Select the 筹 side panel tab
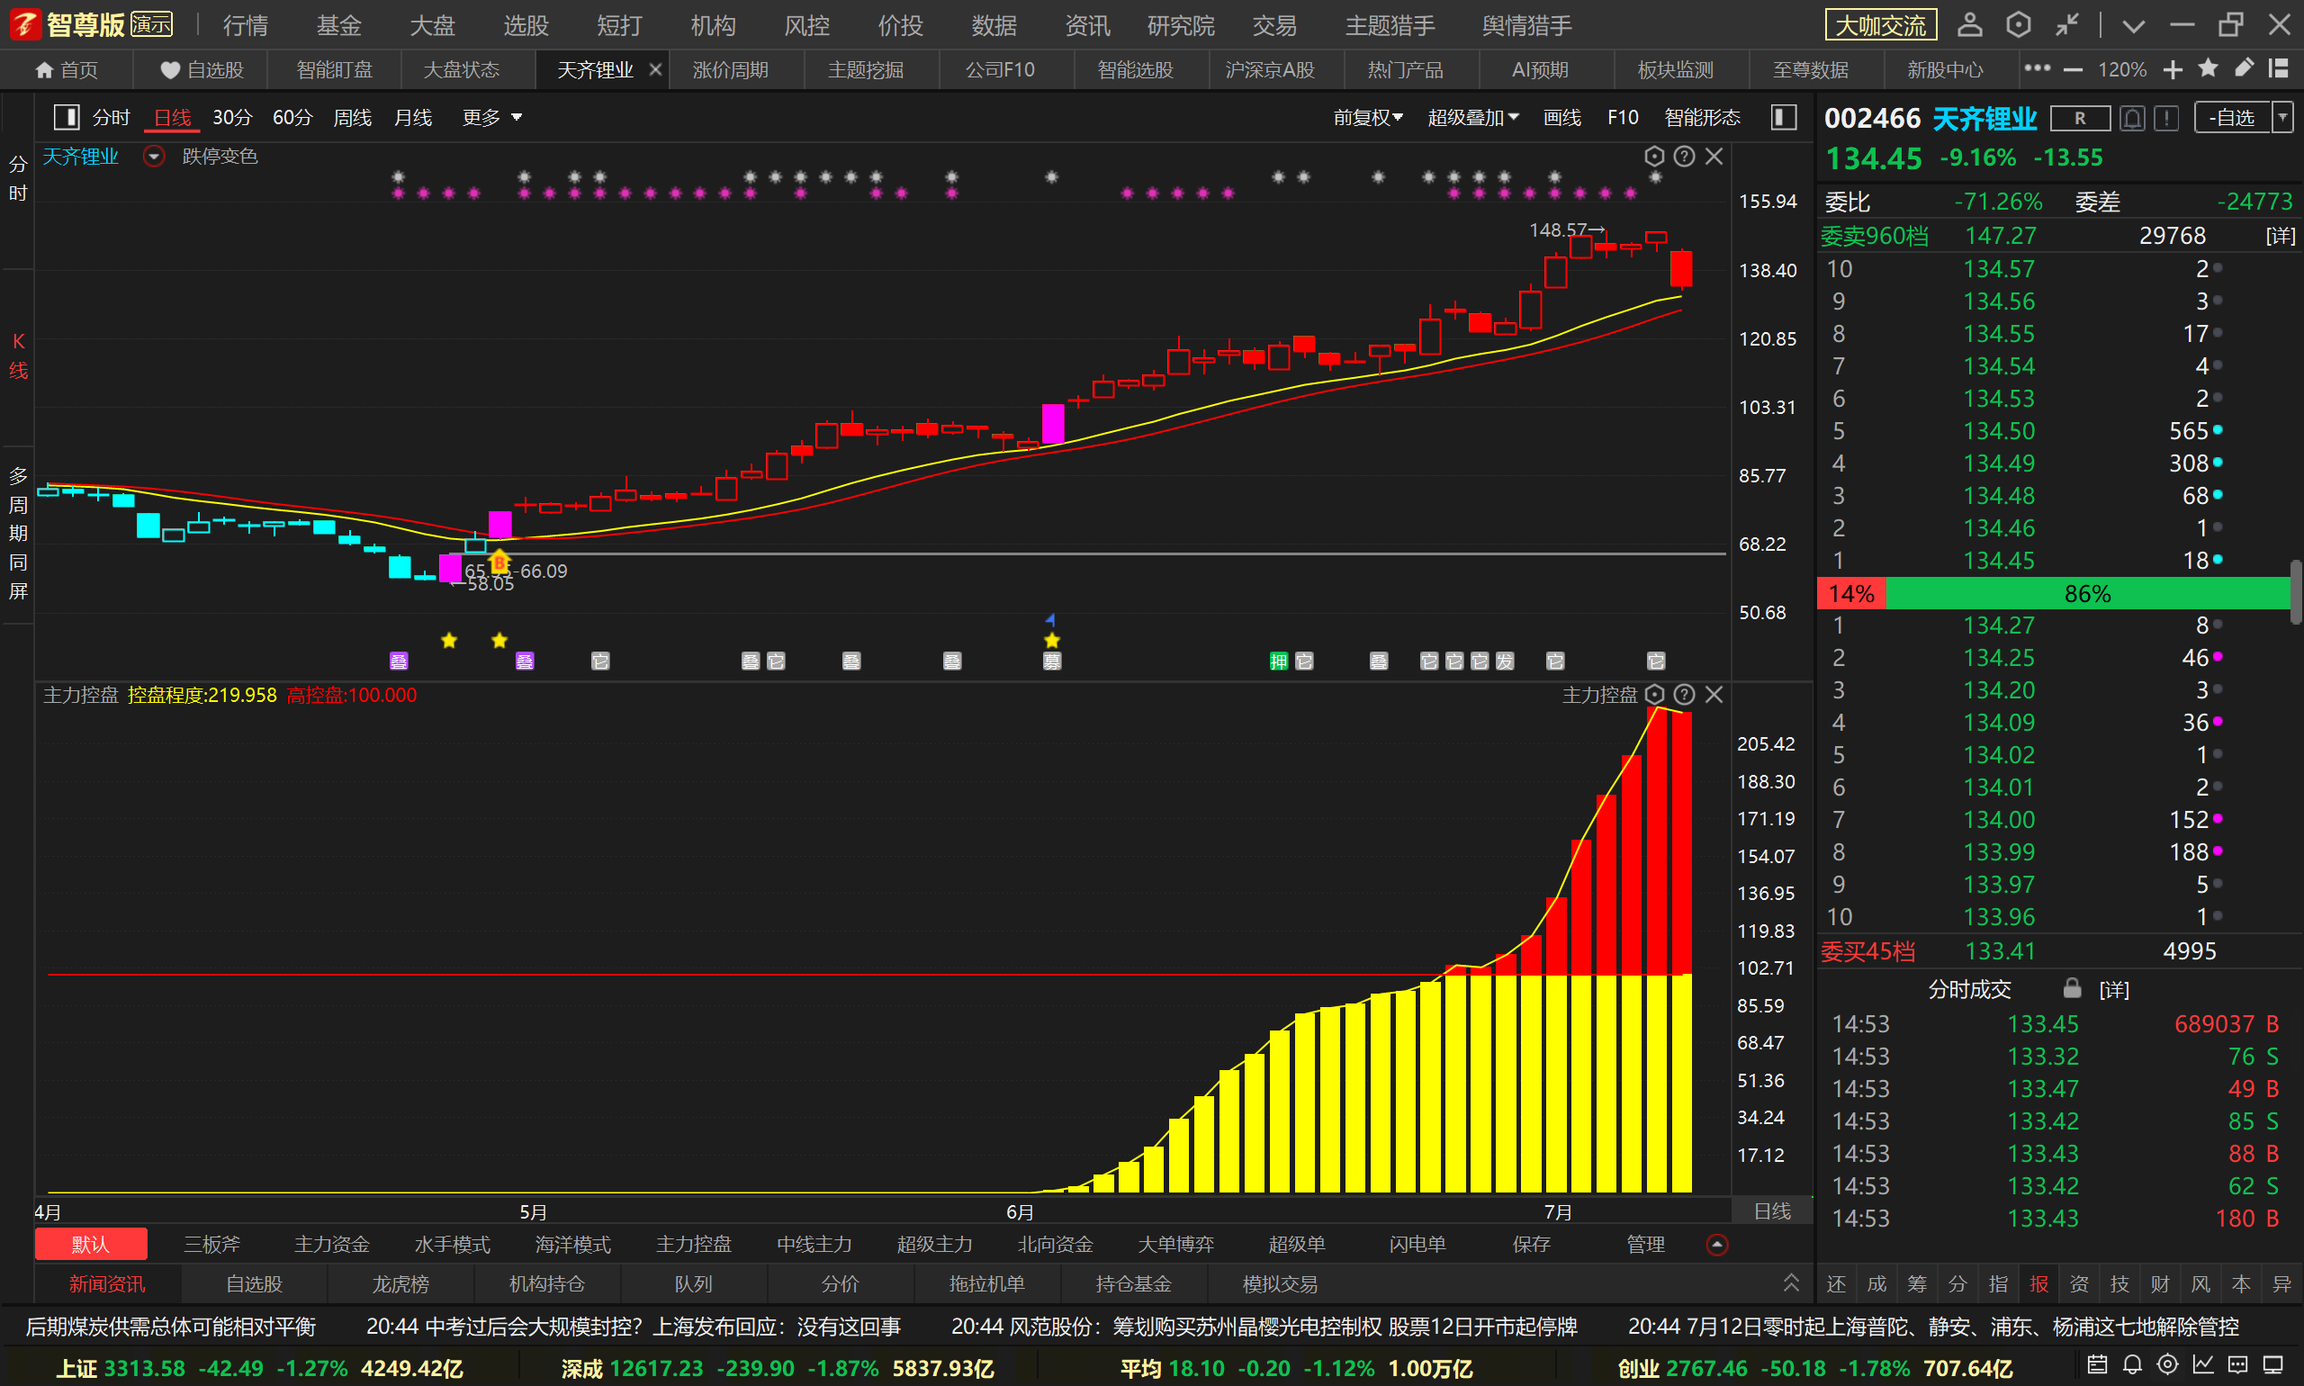Viewport: 2304px width, 1386px height. [1916, 1283]
